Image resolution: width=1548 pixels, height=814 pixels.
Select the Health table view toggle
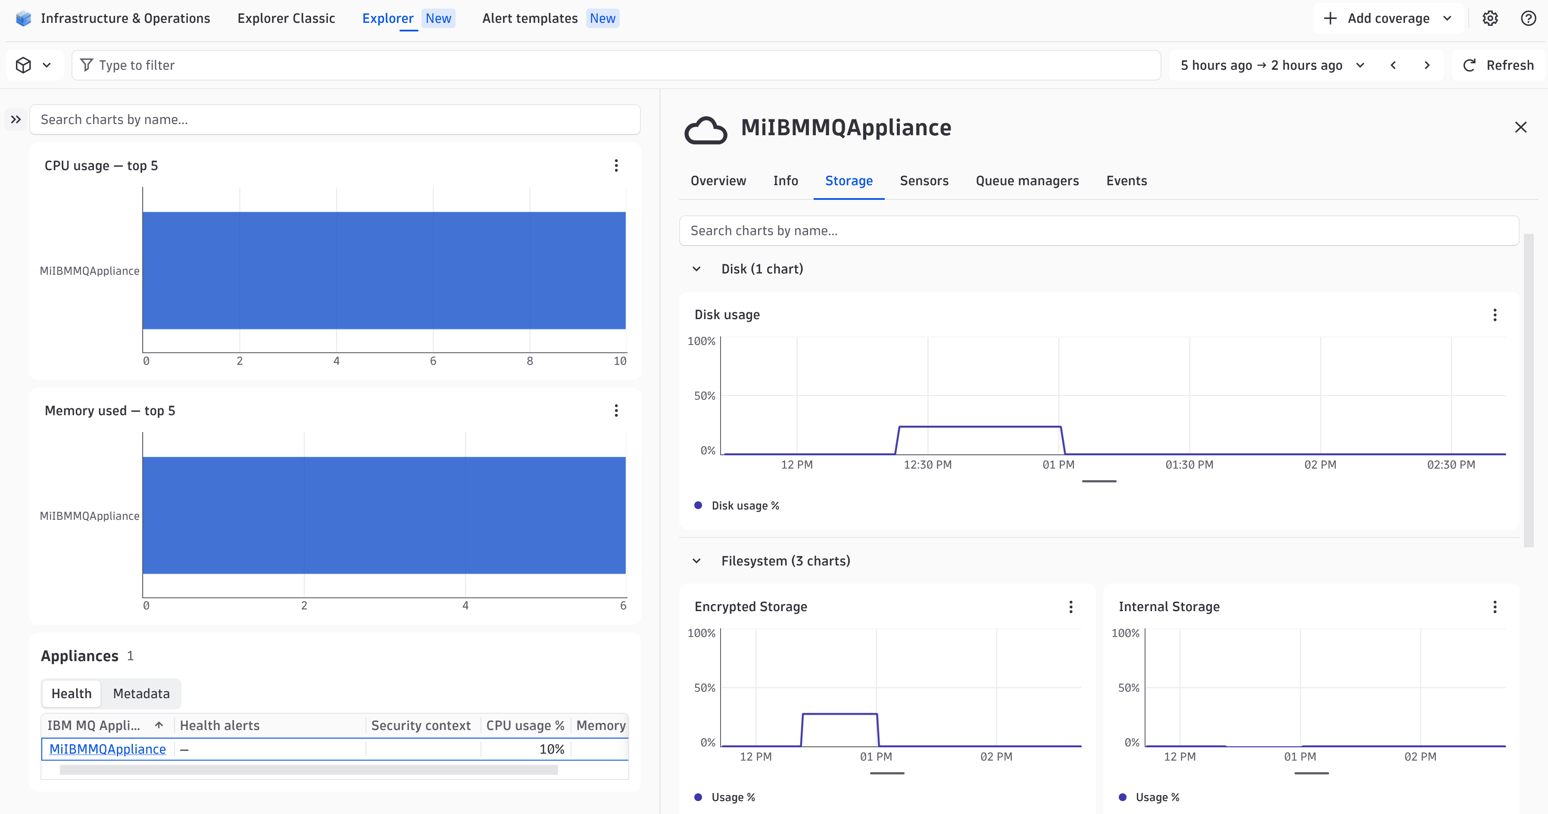click(72, 693)
